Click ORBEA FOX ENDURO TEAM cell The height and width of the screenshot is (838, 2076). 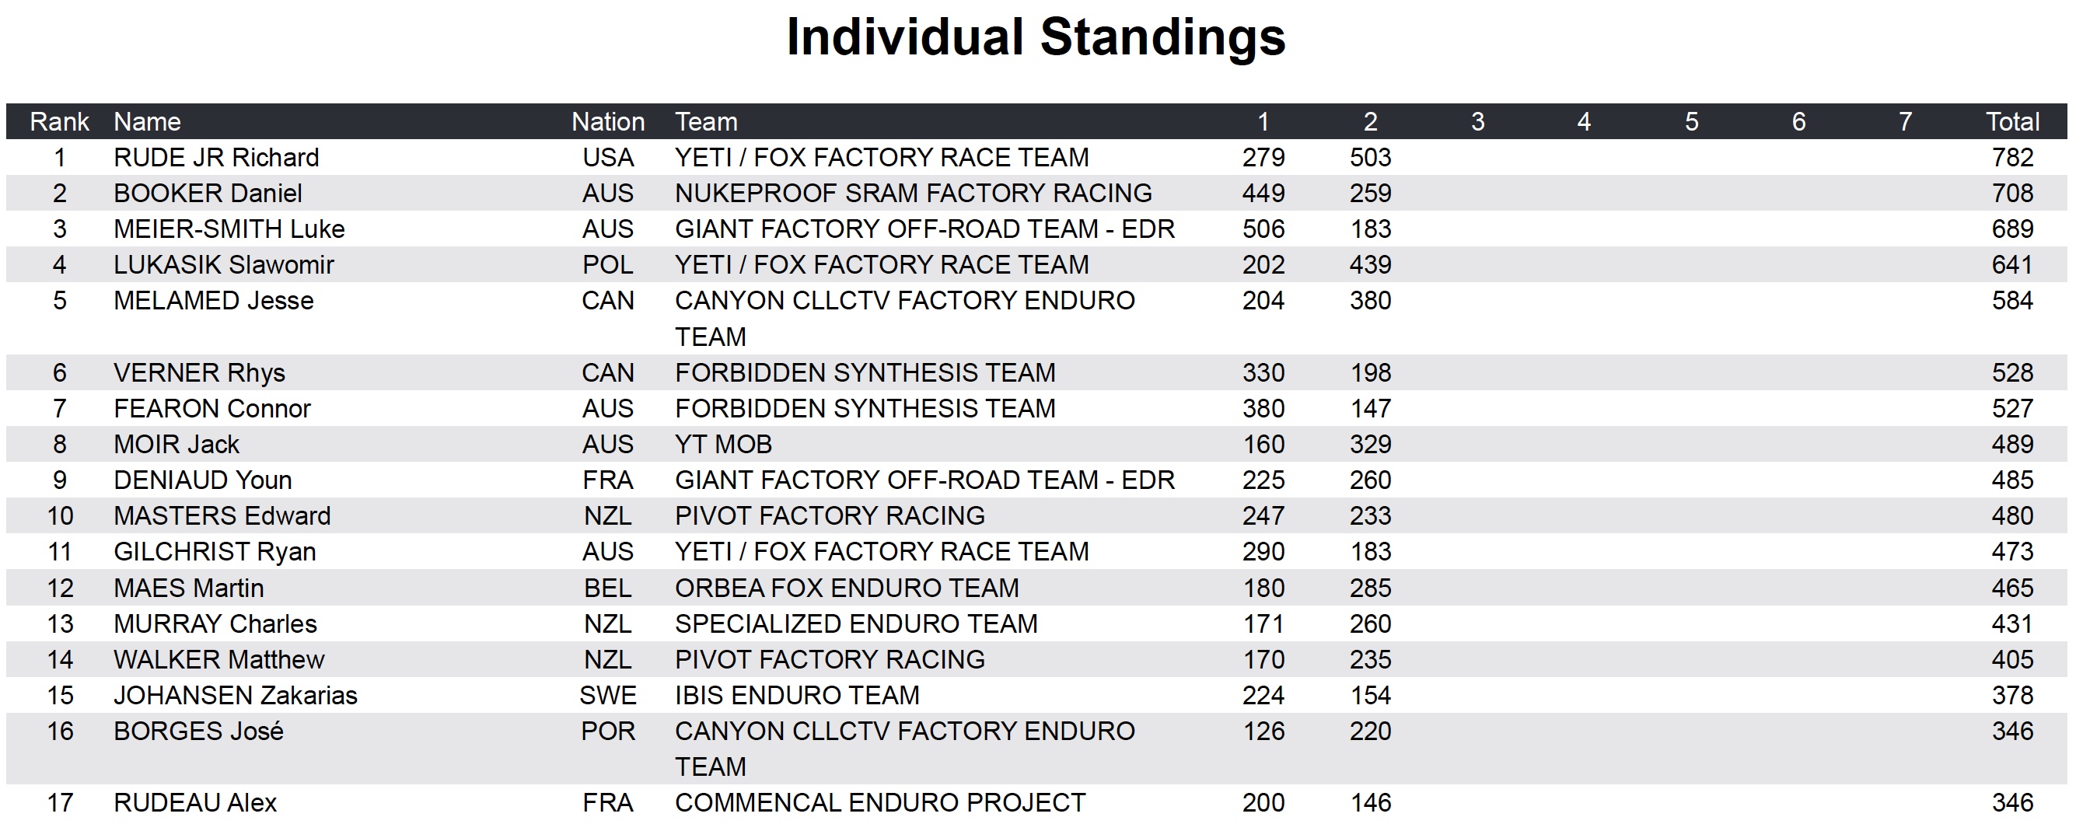(x=846, y=588)
